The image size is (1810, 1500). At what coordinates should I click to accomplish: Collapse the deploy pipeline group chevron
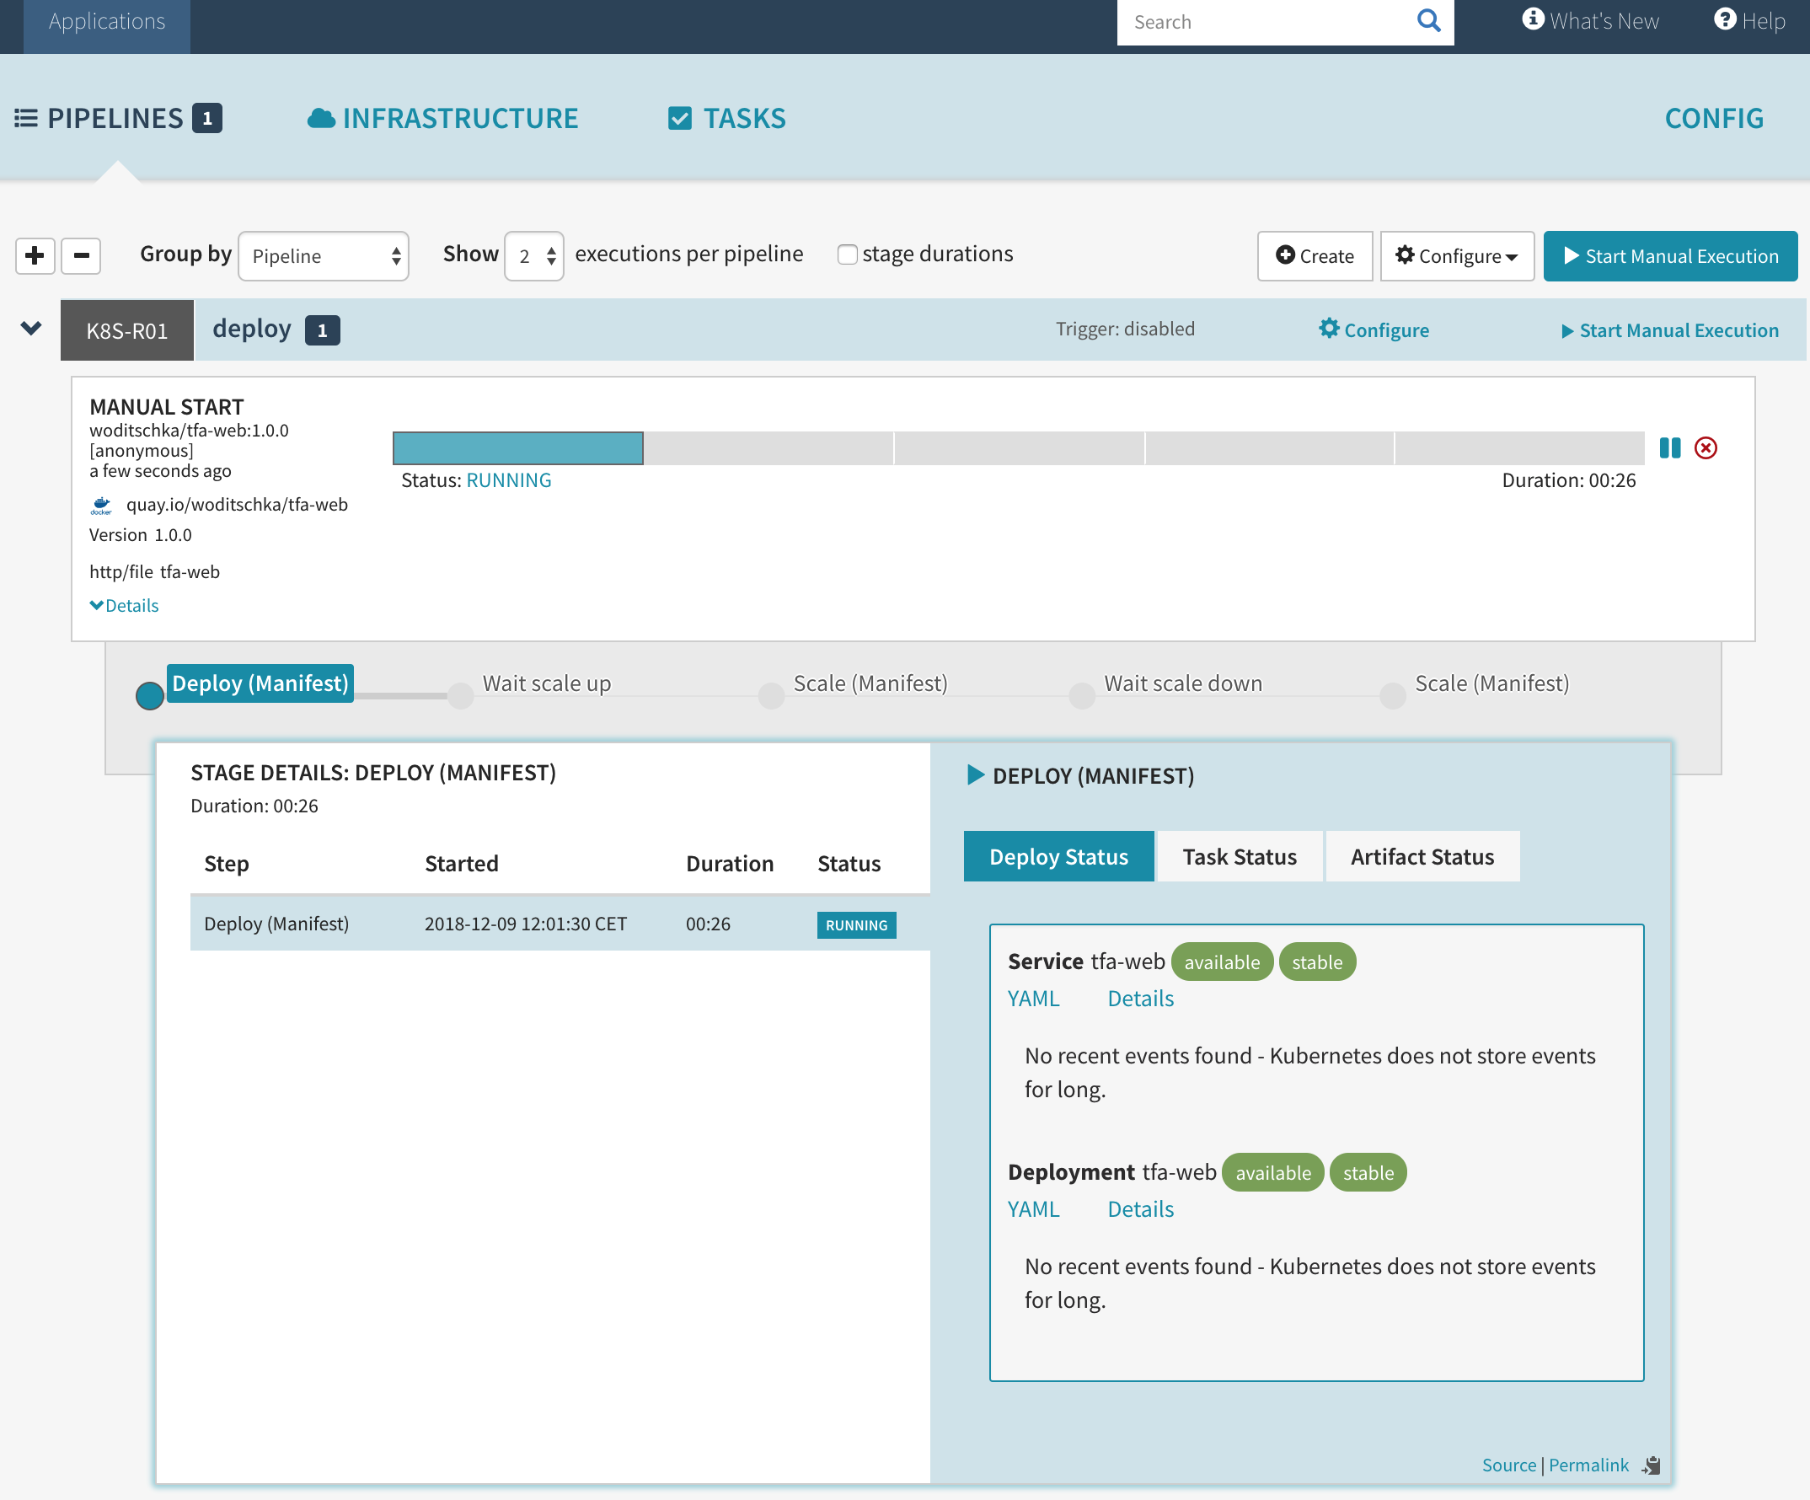coord(31,329)
